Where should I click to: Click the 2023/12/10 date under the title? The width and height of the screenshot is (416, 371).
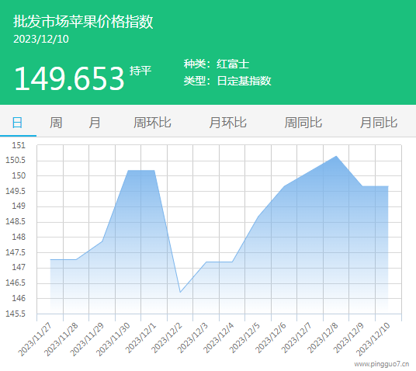click(41, 40)
